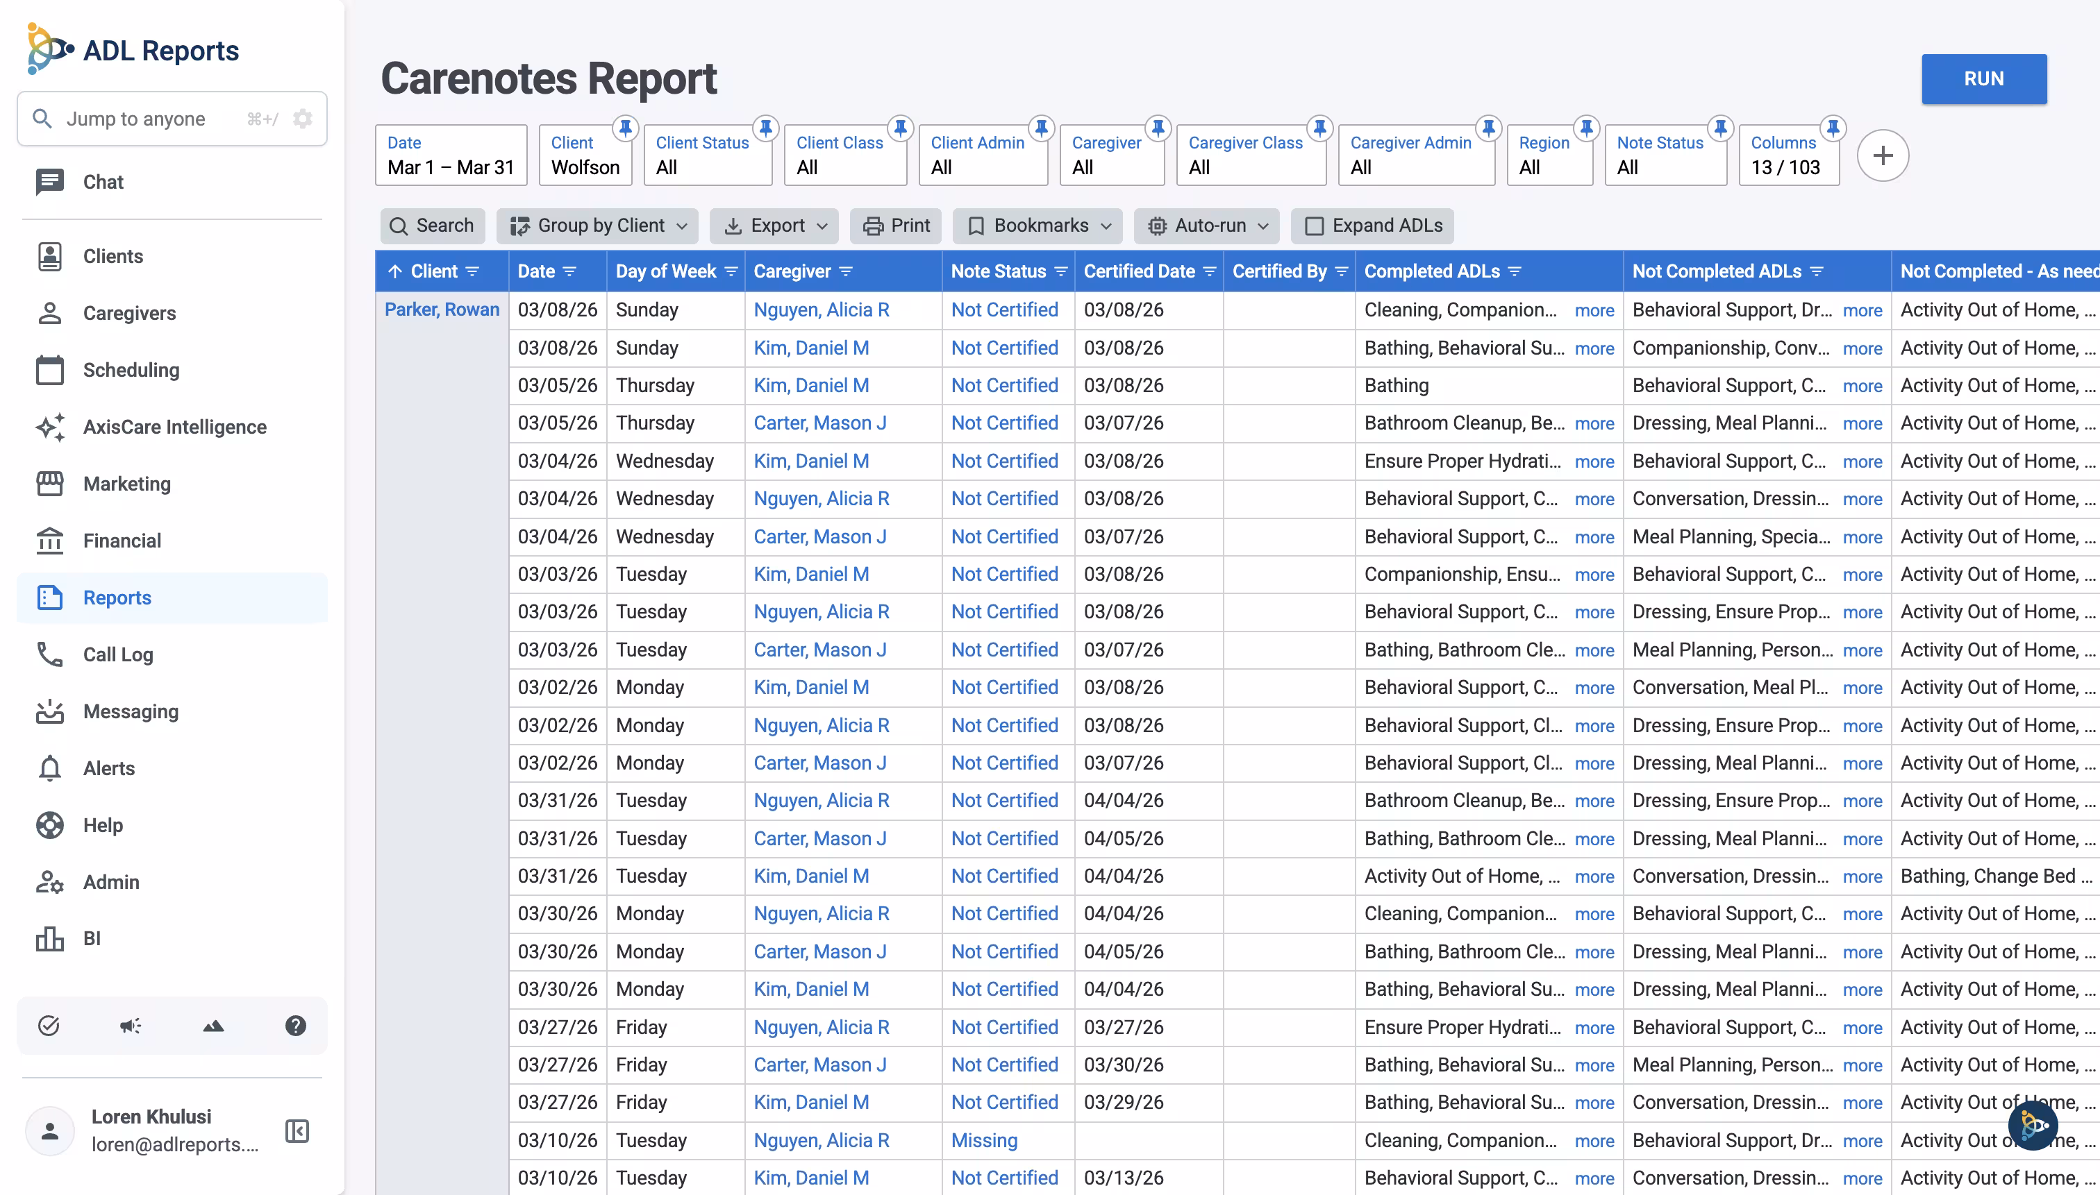Click the mountain icon in bottom bar

213,1025
